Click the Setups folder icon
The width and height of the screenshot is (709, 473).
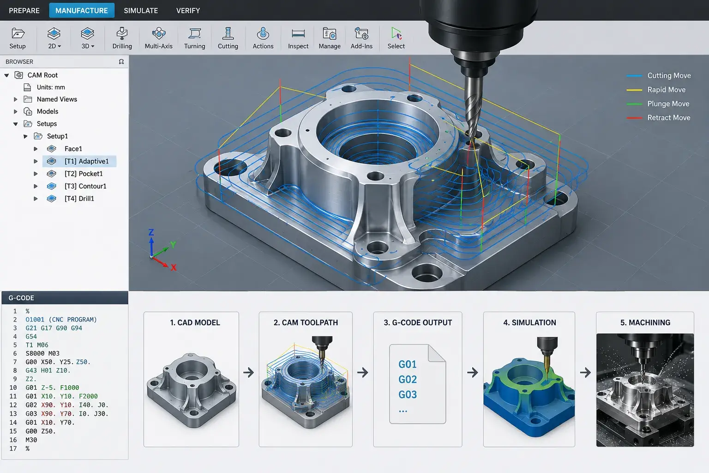28,124
